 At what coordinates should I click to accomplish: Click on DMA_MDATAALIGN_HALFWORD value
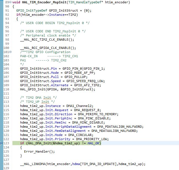(114, 131)
